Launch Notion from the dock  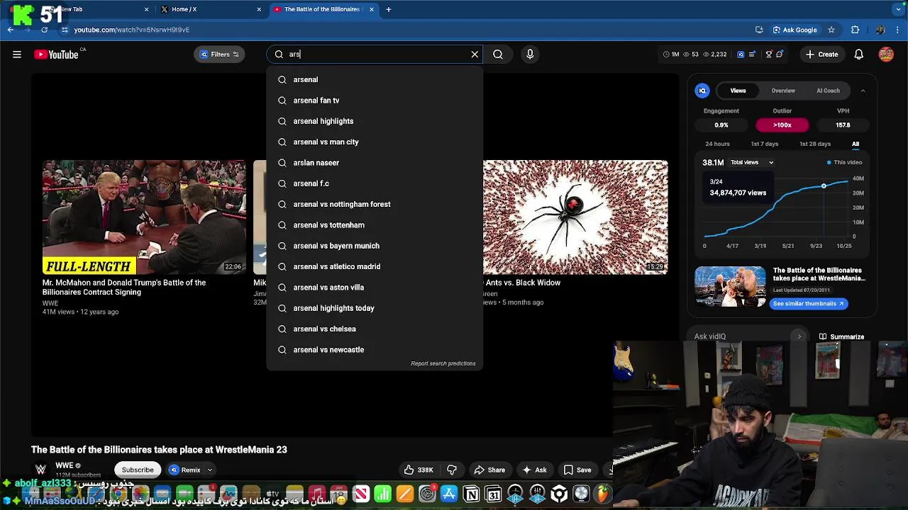(x=471, y=494)
